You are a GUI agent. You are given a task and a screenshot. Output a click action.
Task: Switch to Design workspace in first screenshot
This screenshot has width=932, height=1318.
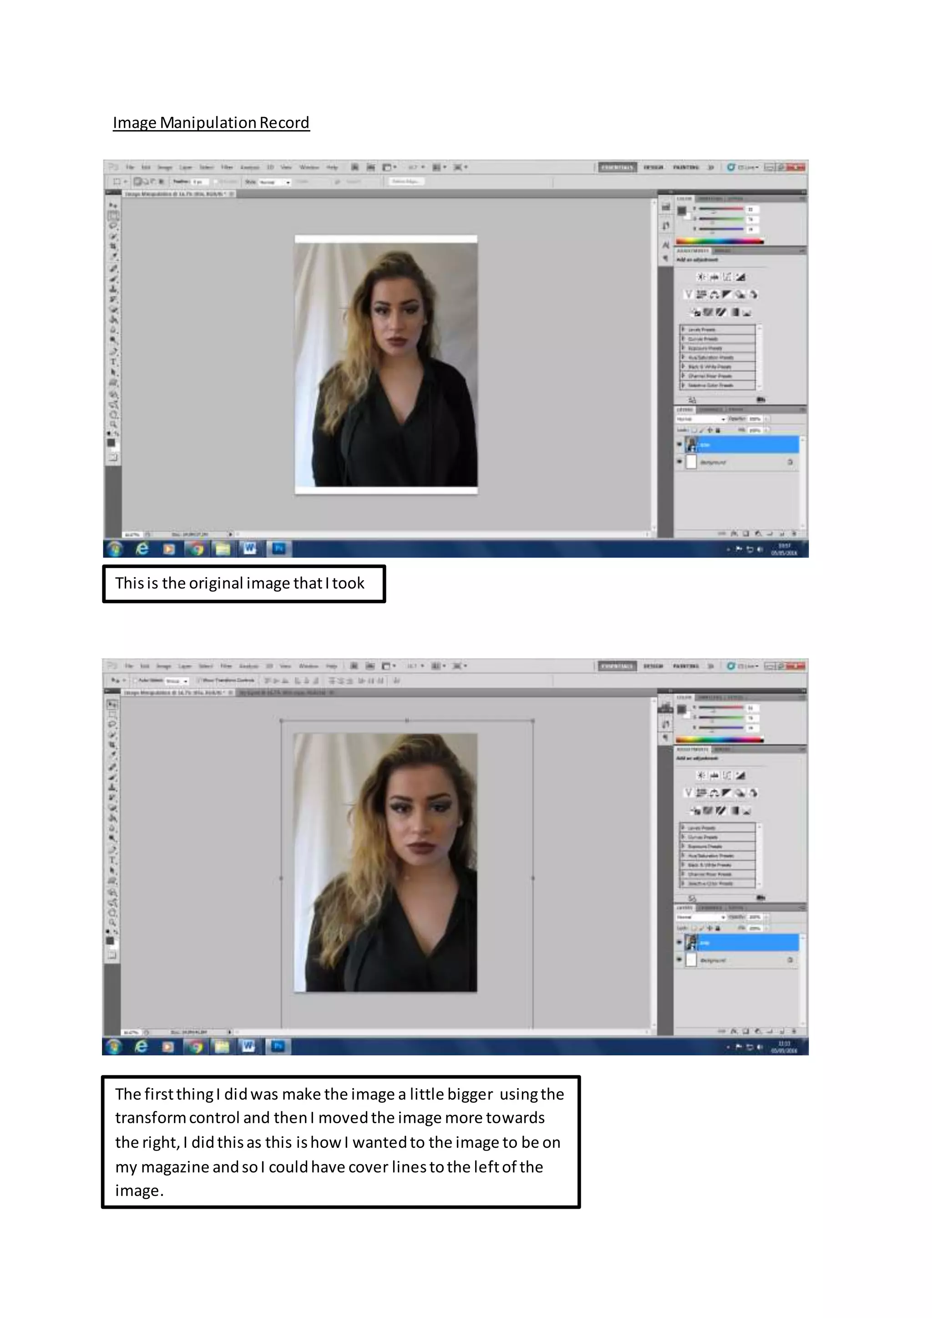click(653, 167)
